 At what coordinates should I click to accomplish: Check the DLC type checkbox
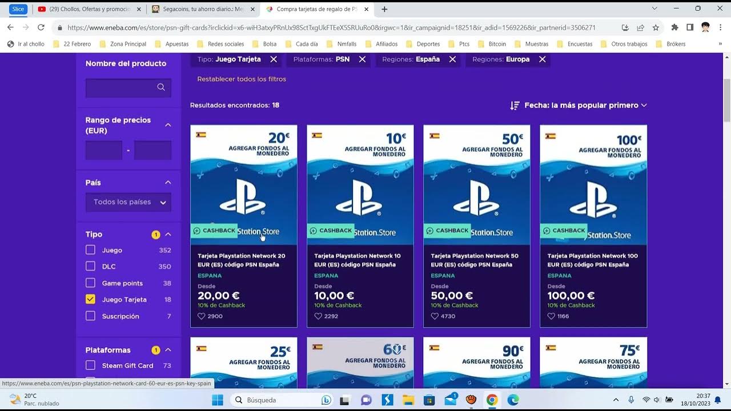(x=90, y=266)
